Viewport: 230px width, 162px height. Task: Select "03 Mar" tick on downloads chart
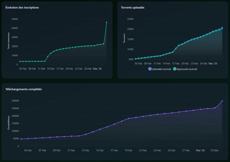[x=215, y=150]
